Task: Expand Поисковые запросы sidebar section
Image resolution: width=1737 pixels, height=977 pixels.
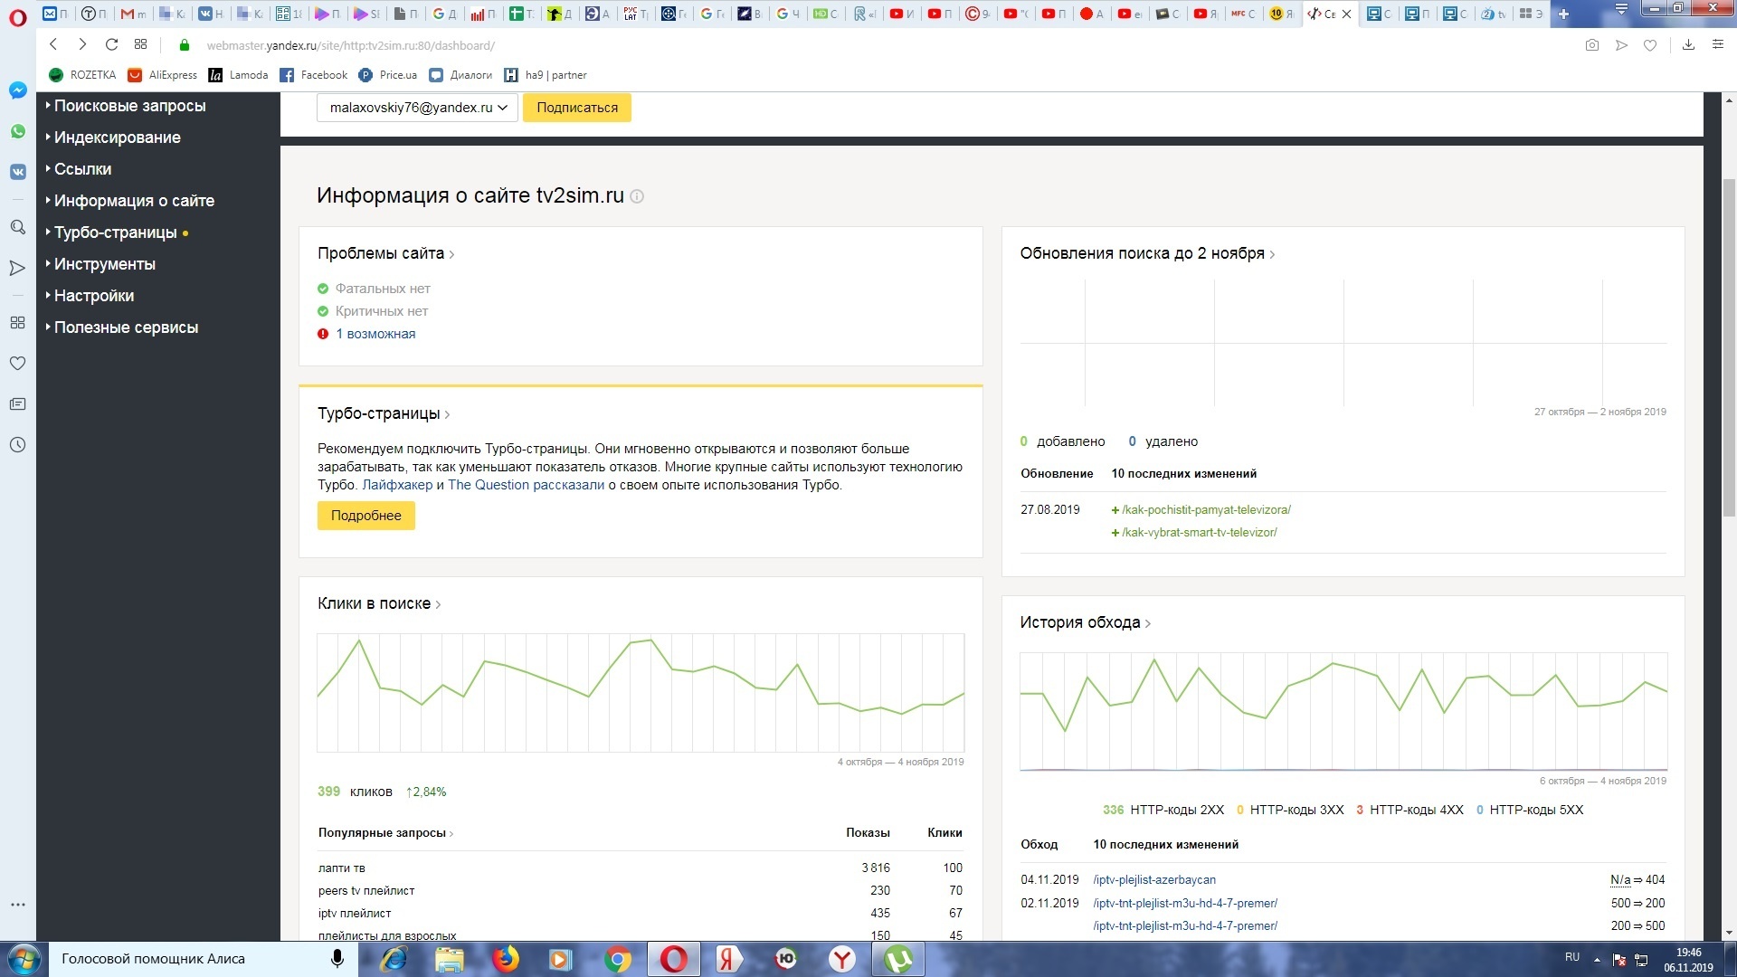Action: [x=129, y=106]
